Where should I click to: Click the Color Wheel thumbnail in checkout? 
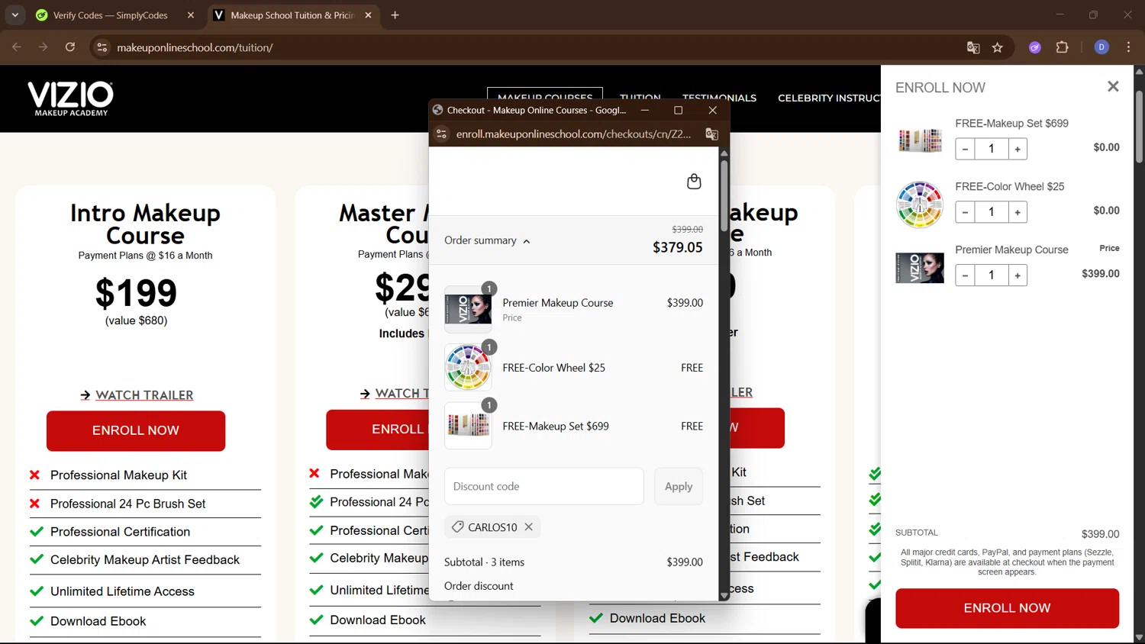[x=468, y=368]
